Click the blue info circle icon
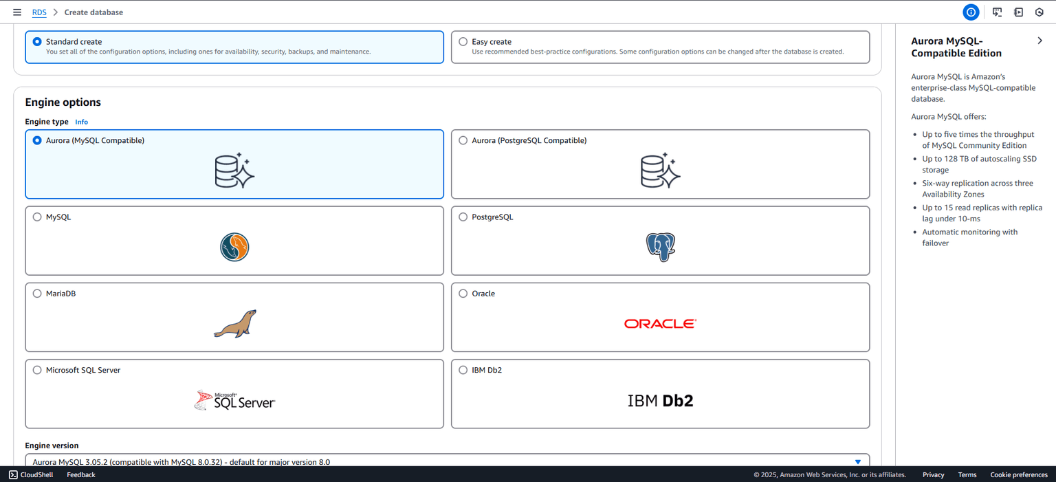Screen dimensions: 1056x482 point(971,12)
